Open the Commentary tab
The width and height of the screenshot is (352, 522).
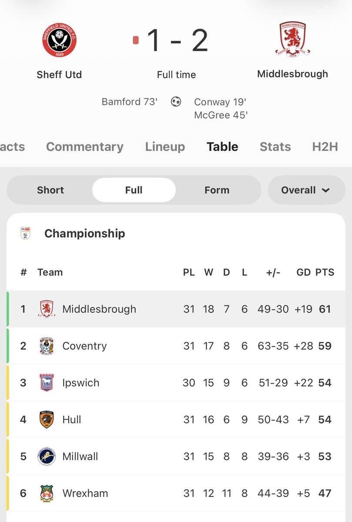(x=85, y=147)
